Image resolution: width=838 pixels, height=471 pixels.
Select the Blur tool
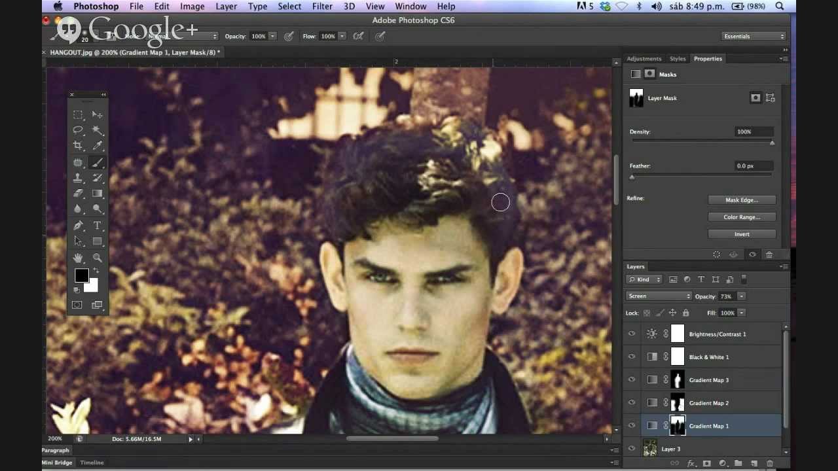click(x=78, y=209)
